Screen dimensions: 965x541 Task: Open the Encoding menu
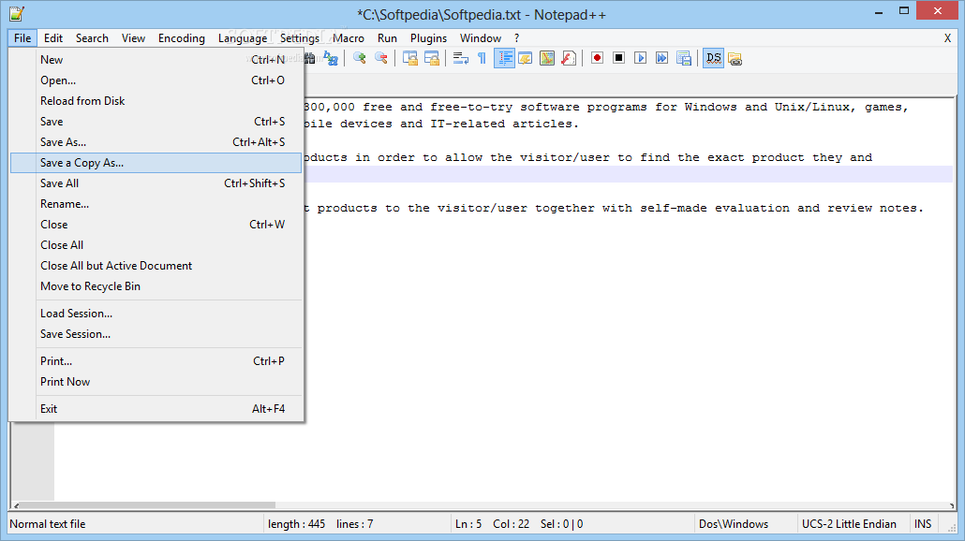(182, 38)
